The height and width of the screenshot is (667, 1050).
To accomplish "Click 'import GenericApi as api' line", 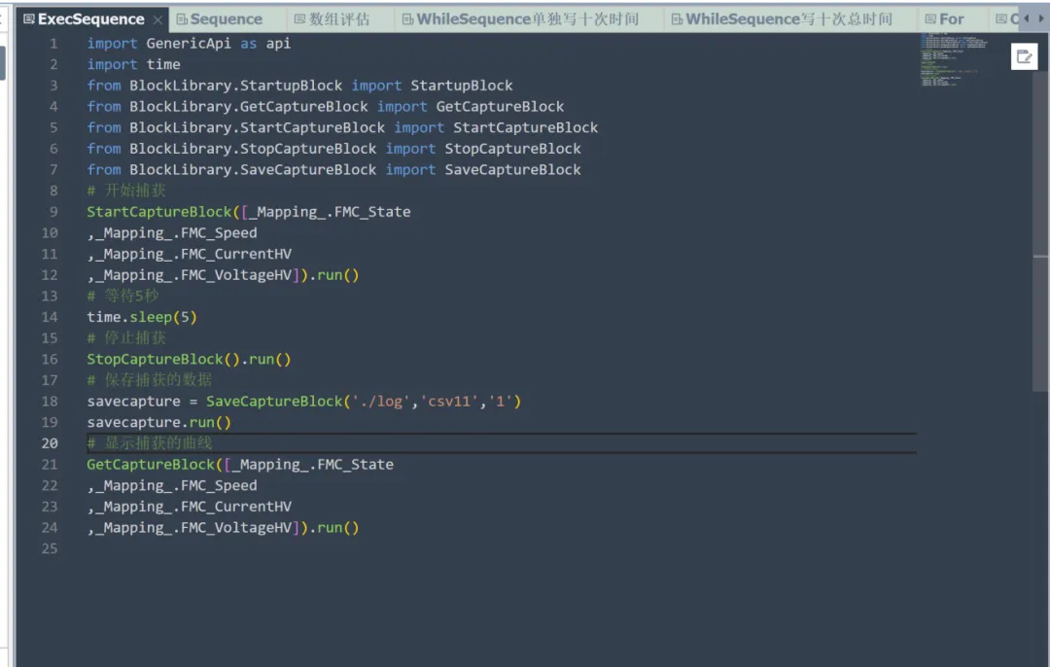I will pyautogui.click(x=189, y=44).
